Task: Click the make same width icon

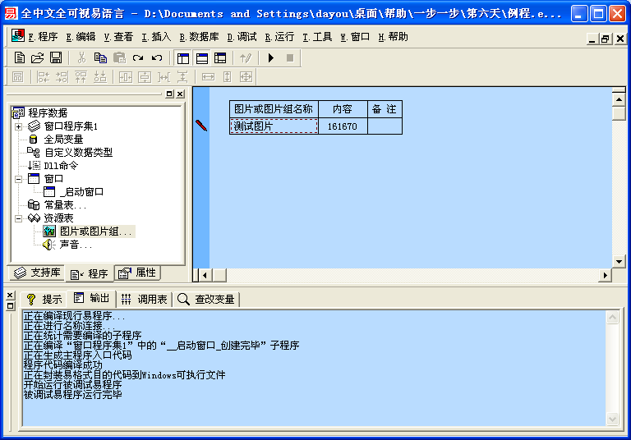Action: [x=208, y=77]
